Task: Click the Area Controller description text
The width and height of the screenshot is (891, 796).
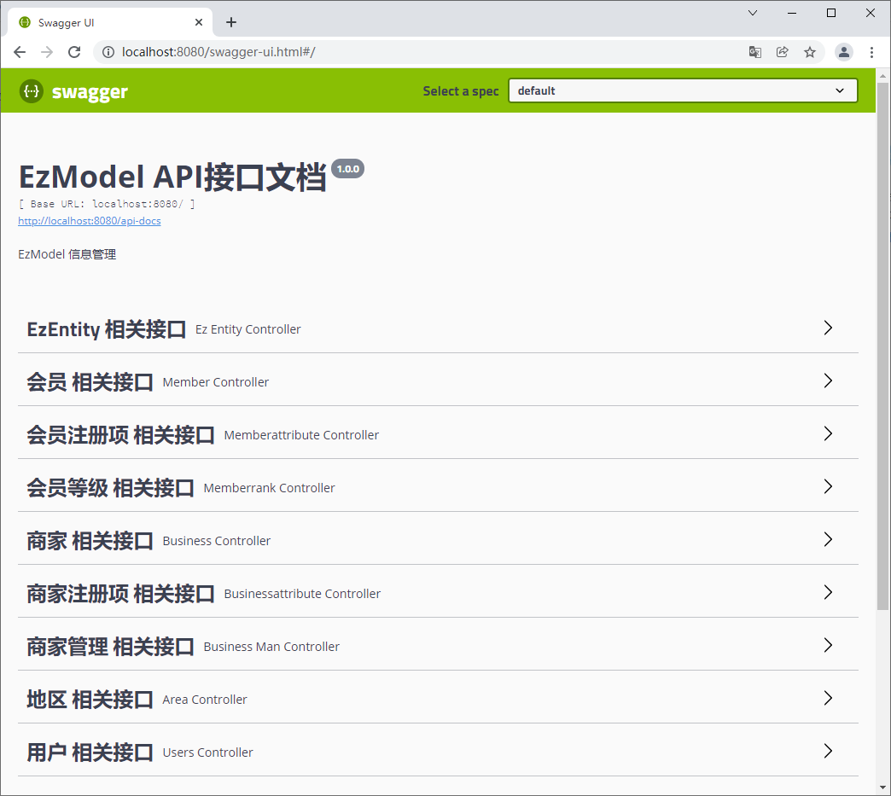Action: point(205,700)
